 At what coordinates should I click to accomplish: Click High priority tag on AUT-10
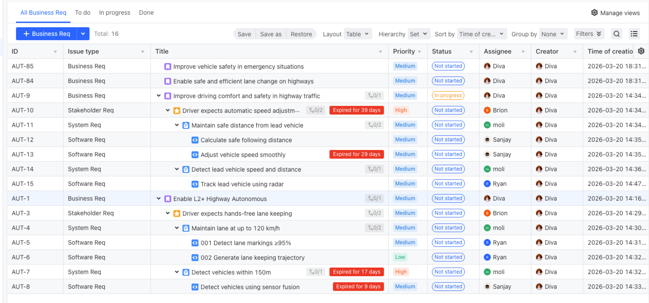click(x=401, y=110)
